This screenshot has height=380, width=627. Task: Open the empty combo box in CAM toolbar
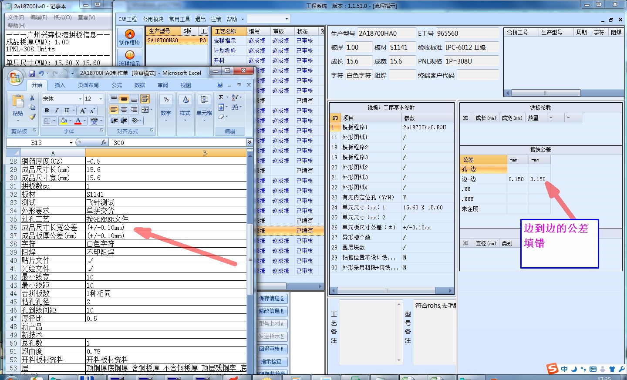(x=268, y=19)
